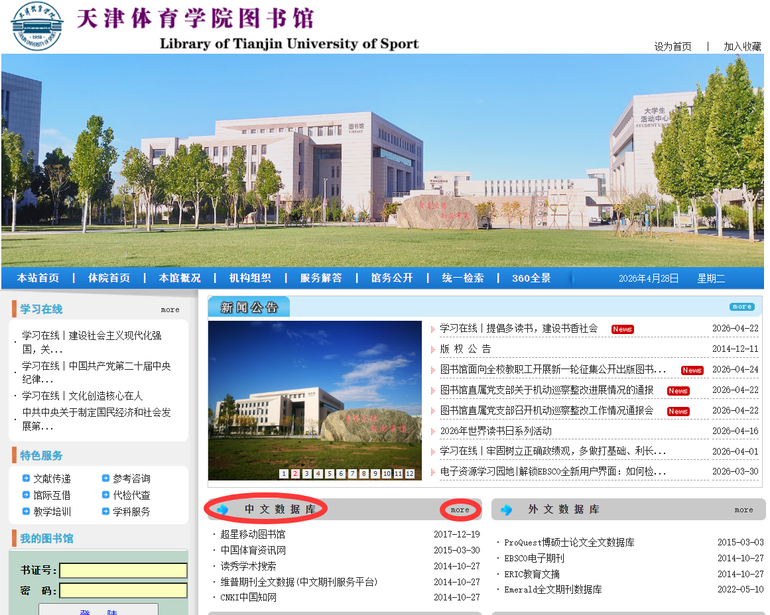Click the 密码 password field
The width and height of the screenshot is (770, 615).
(x=123, y=590)
